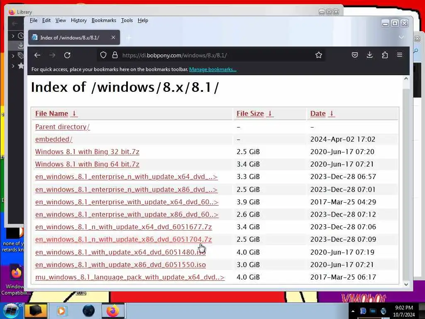The width and height of the screenshot is (425, 319).
Task: Open the Windows Compatibility desktop icon
Action: (16, 280)
